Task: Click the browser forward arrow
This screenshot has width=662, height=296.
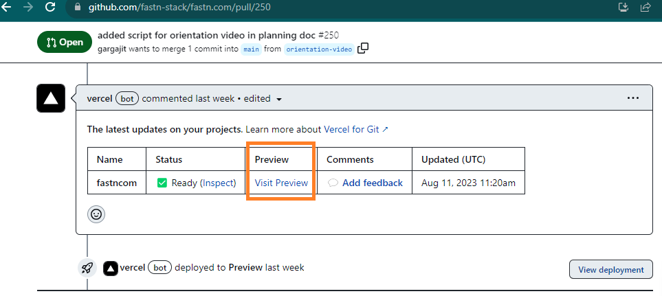Action: pos(28,7)
